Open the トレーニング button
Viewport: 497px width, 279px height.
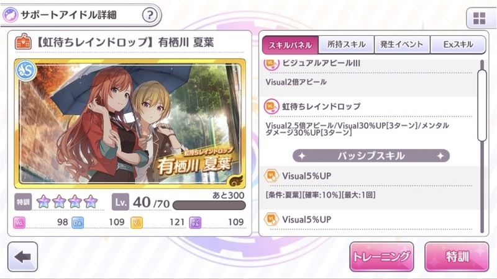tap(381, 257)
